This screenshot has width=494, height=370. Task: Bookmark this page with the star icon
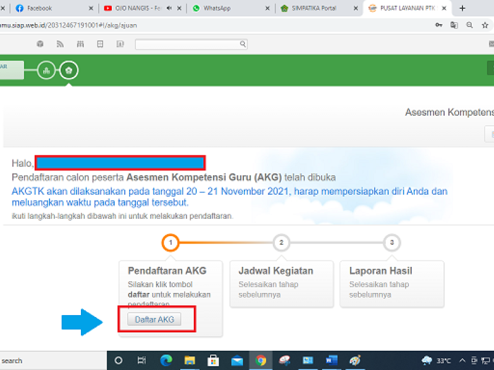pyautogui.click(x=484, y=25)
